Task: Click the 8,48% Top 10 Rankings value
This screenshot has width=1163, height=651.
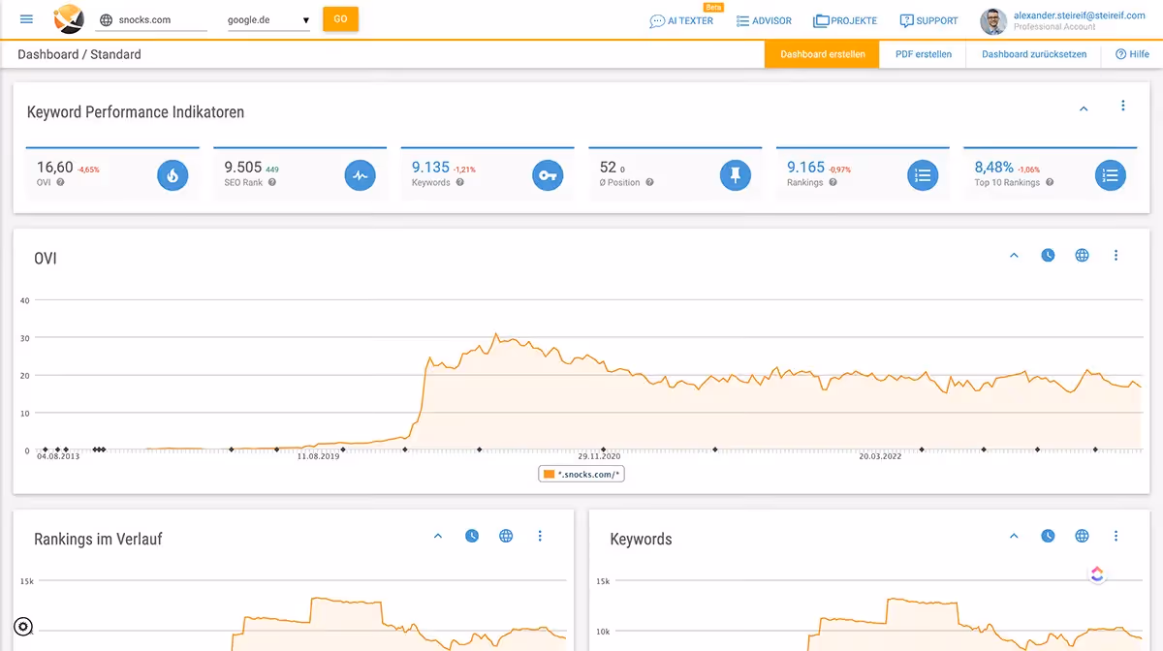Action: 994,167
